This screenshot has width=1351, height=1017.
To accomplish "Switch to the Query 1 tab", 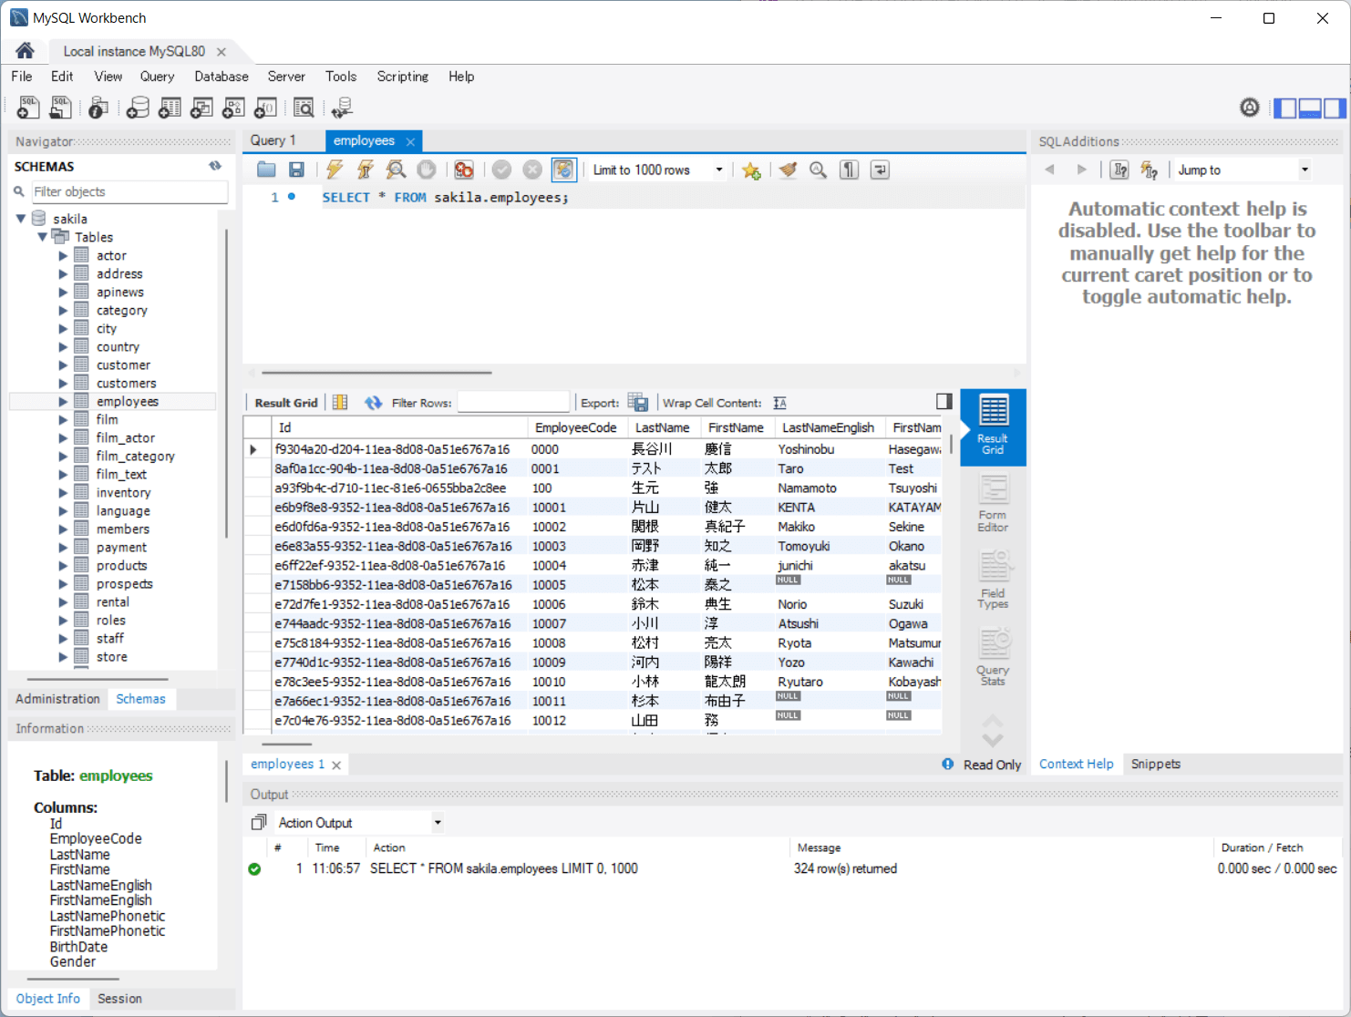I will coord(273,140).
